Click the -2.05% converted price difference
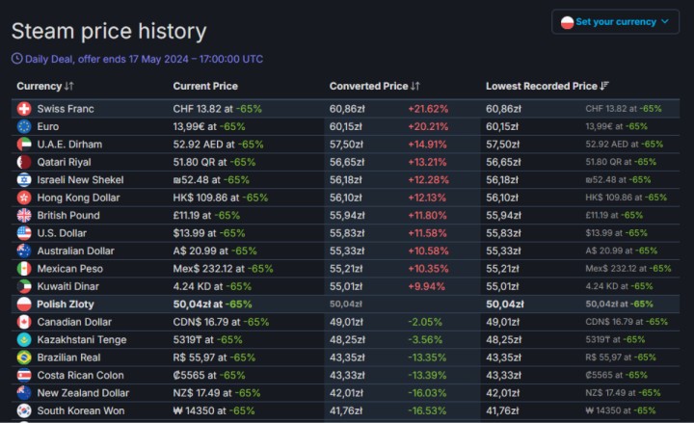Image resolution: width=694 pixels, height=423 pixels. tap(425, 322)
